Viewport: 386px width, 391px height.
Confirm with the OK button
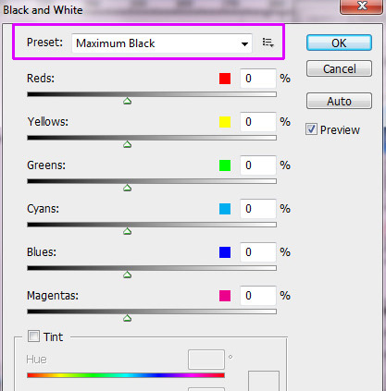(x=339, y=43)
